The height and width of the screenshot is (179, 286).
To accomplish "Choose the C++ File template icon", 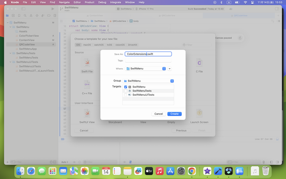I will [x=87, y=84].
